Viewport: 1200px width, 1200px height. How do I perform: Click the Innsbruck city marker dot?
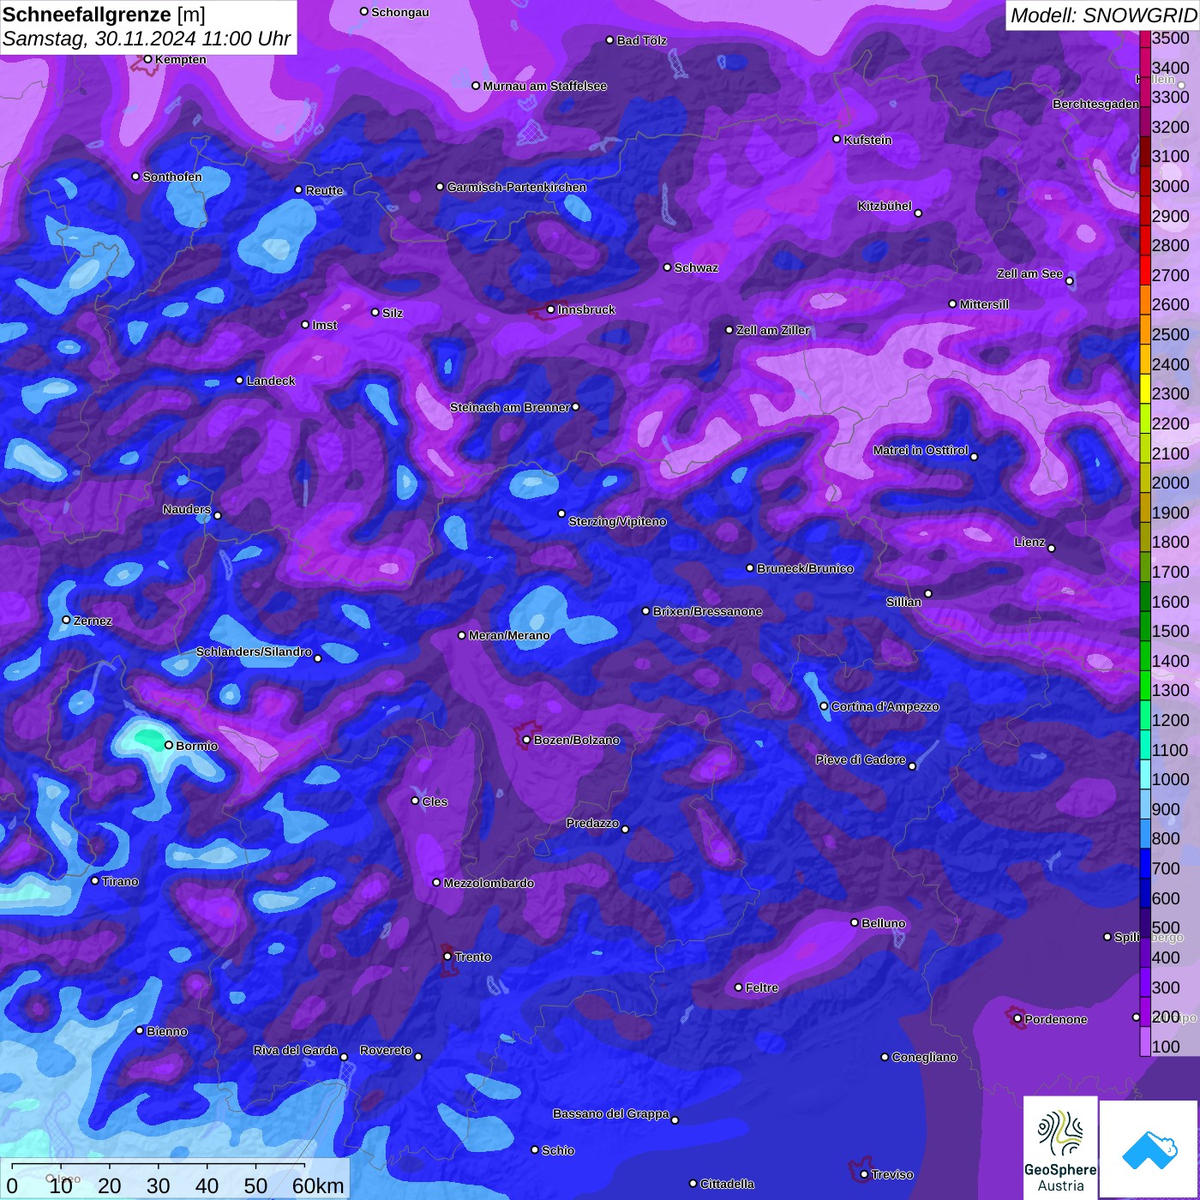(551, 309)
